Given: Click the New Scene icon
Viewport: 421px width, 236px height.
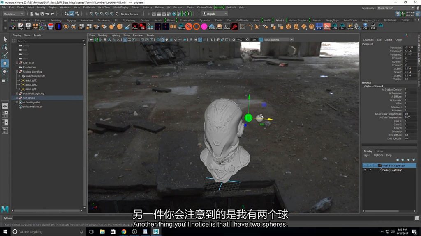Looking at the screenshot, I should [x=32, y=14].
